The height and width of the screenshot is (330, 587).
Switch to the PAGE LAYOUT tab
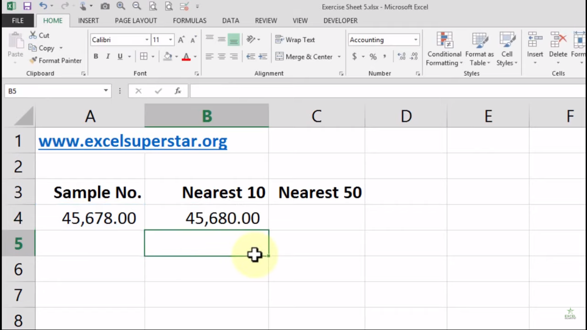pyautogui.click(x=136, y=21)
